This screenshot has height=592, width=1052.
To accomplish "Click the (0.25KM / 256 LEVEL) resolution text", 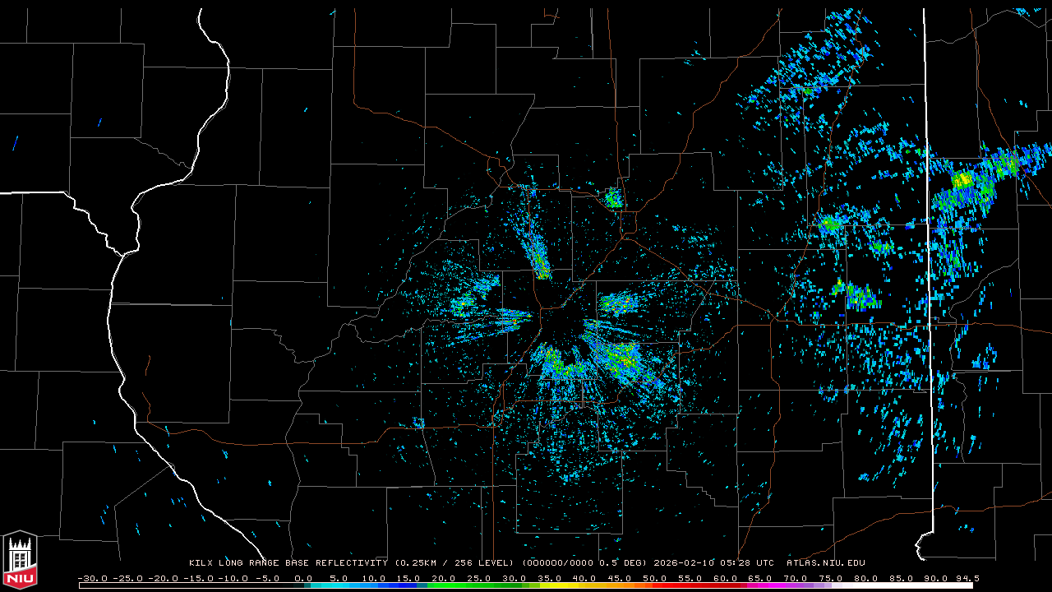I will tap(455, 563).
